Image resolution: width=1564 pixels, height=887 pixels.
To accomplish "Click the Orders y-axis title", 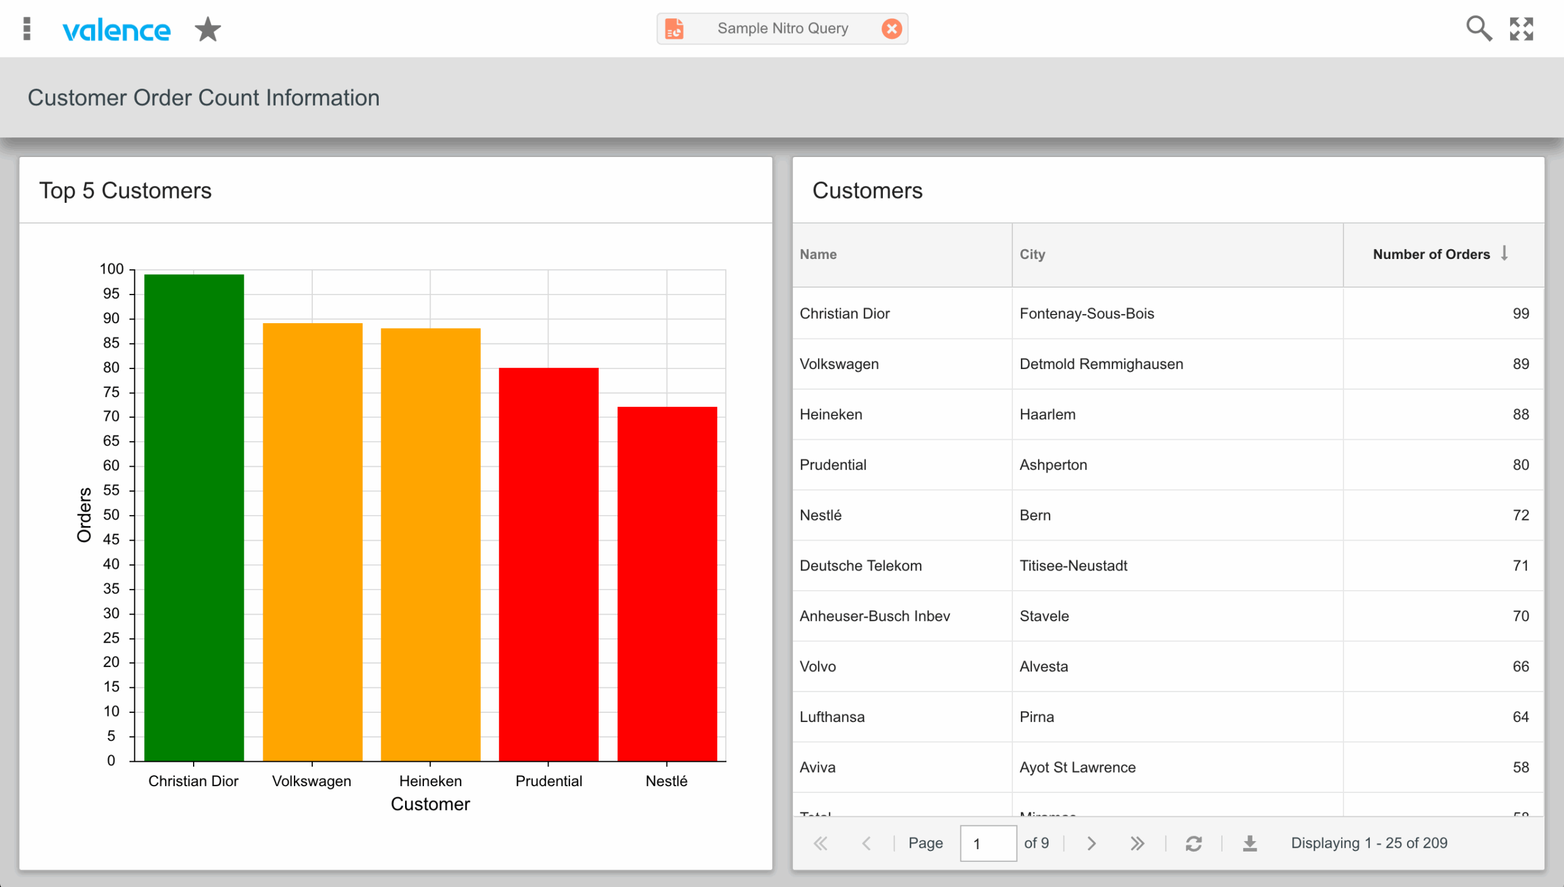I will [84, 515].
